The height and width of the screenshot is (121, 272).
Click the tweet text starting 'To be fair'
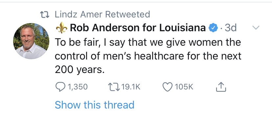(148, 57)
